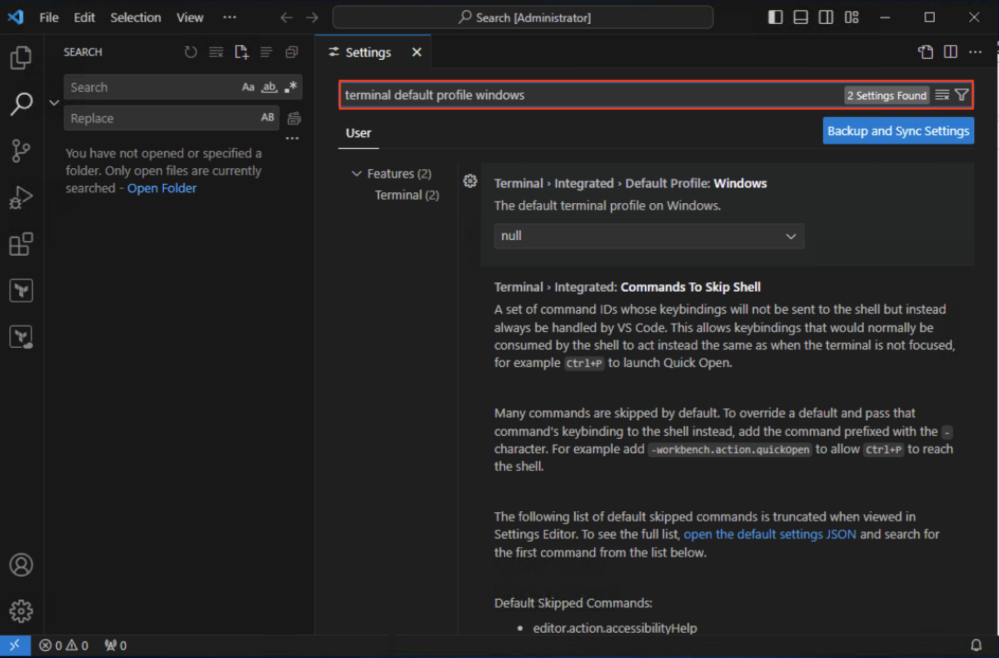Select the User settings tab

[358, 133]
